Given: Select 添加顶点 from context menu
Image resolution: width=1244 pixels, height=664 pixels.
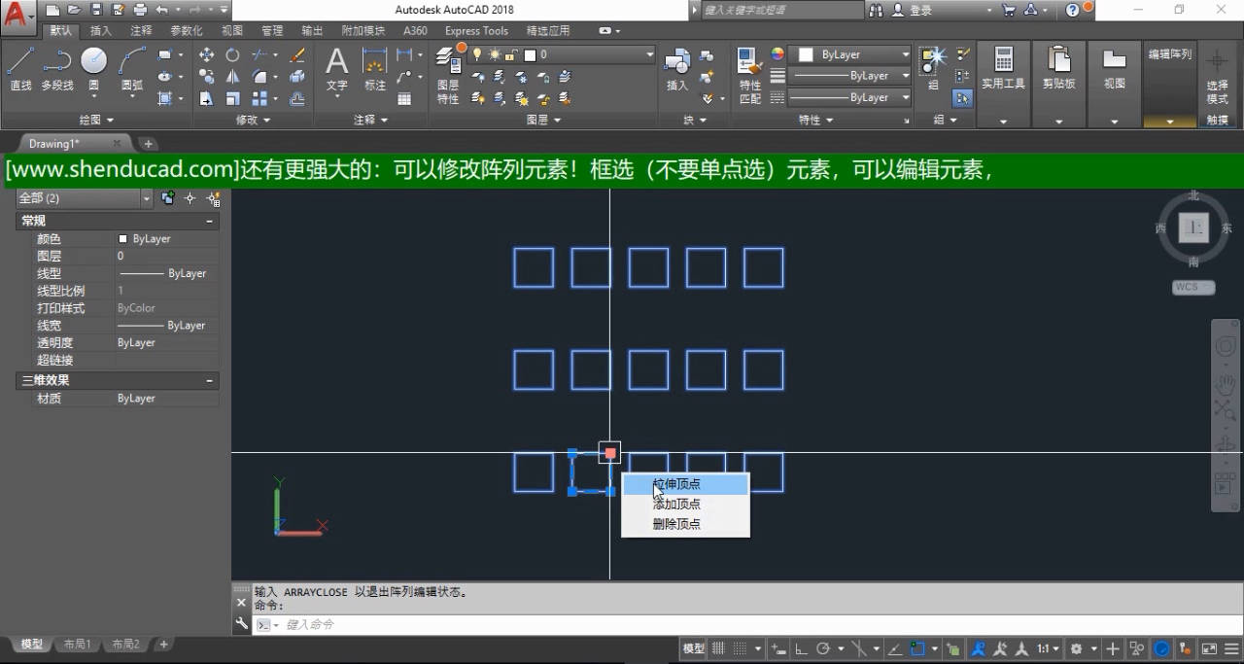Looking at the screenshot, I should pos(686,504).
